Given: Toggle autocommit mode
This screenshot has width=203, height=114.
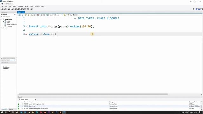Looking at the screenshot, I should [x=47, y=15].
